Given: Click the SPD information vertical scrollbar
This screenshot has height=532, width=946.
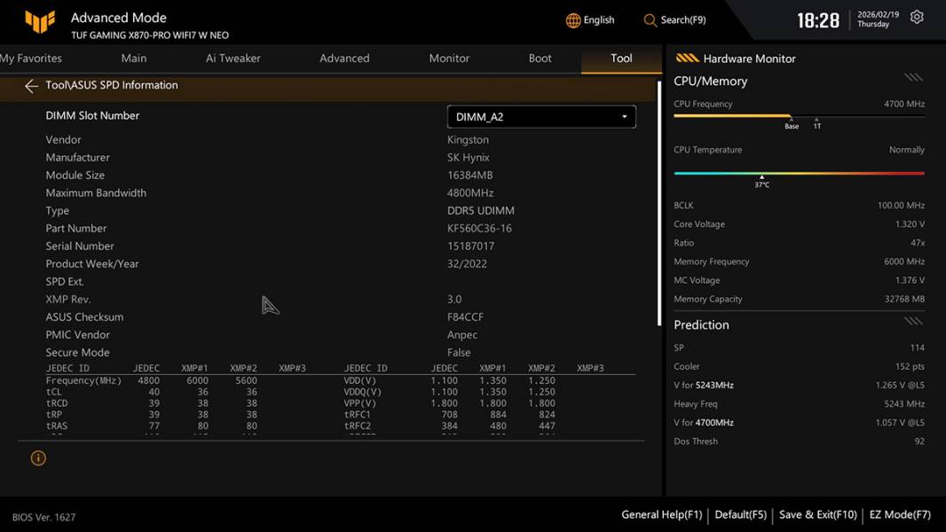Looking at the screenshot, I should pos(658,204).
